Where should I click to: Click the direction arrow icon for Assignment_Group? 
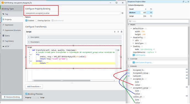187,72
